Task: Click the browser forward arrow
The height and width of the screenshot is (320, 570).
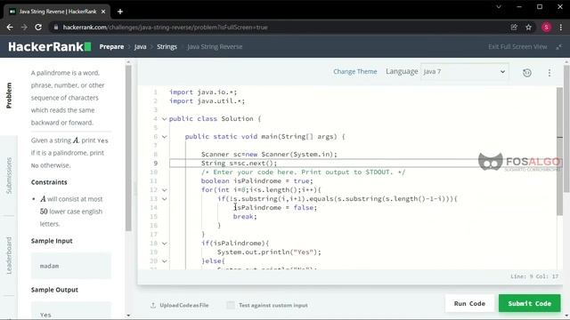Action: point(24,28)
